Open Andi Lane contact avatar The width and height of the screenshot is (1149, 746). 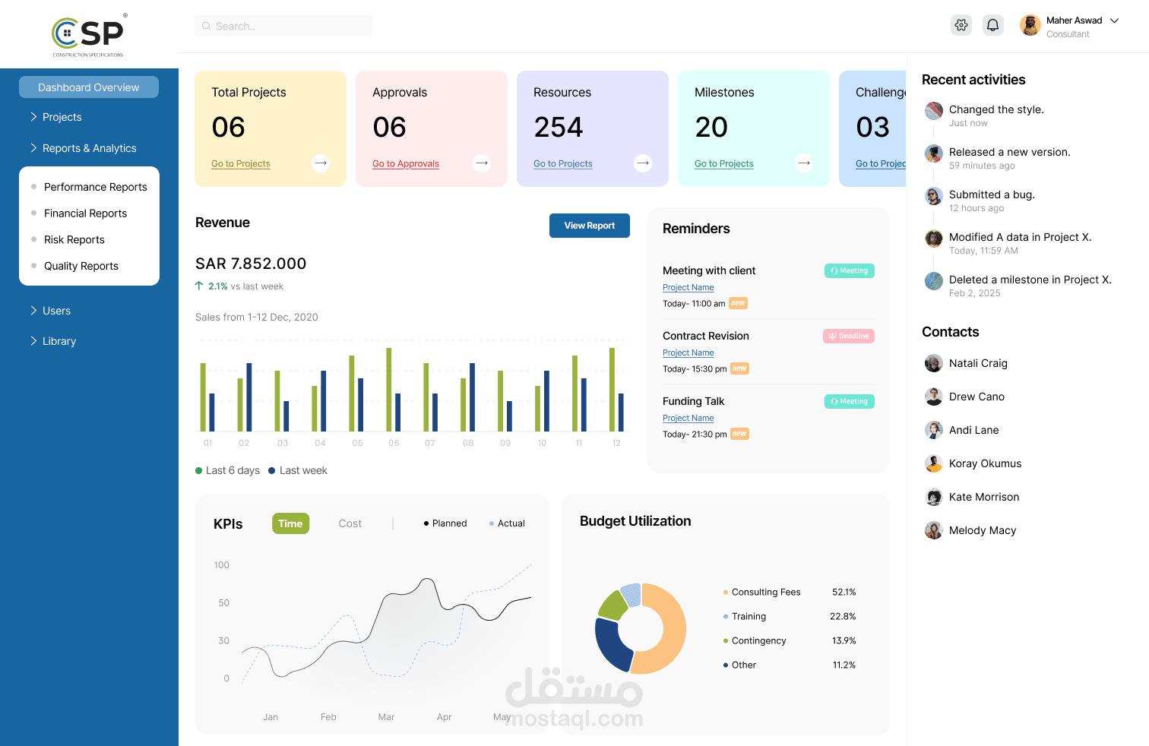coord(934,430)
